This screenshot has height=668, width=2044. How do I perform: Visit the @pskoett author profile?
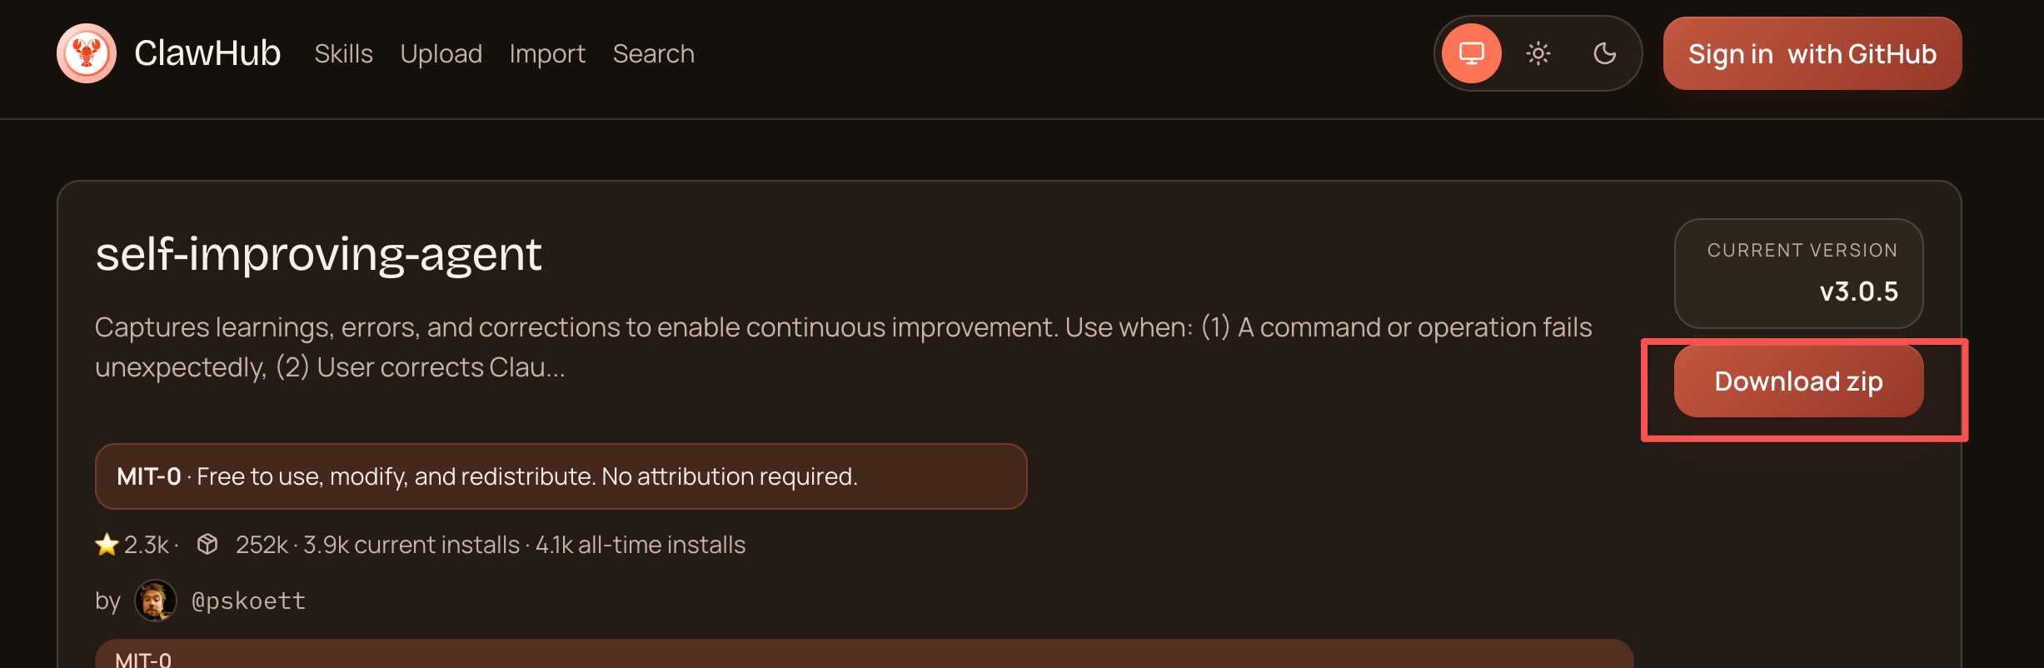click(x=248, y=601)
